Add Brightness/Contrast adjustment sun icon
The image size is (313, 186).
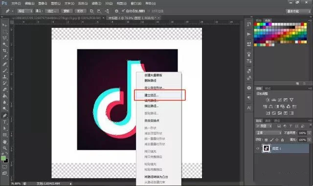[x=268, y=100]
